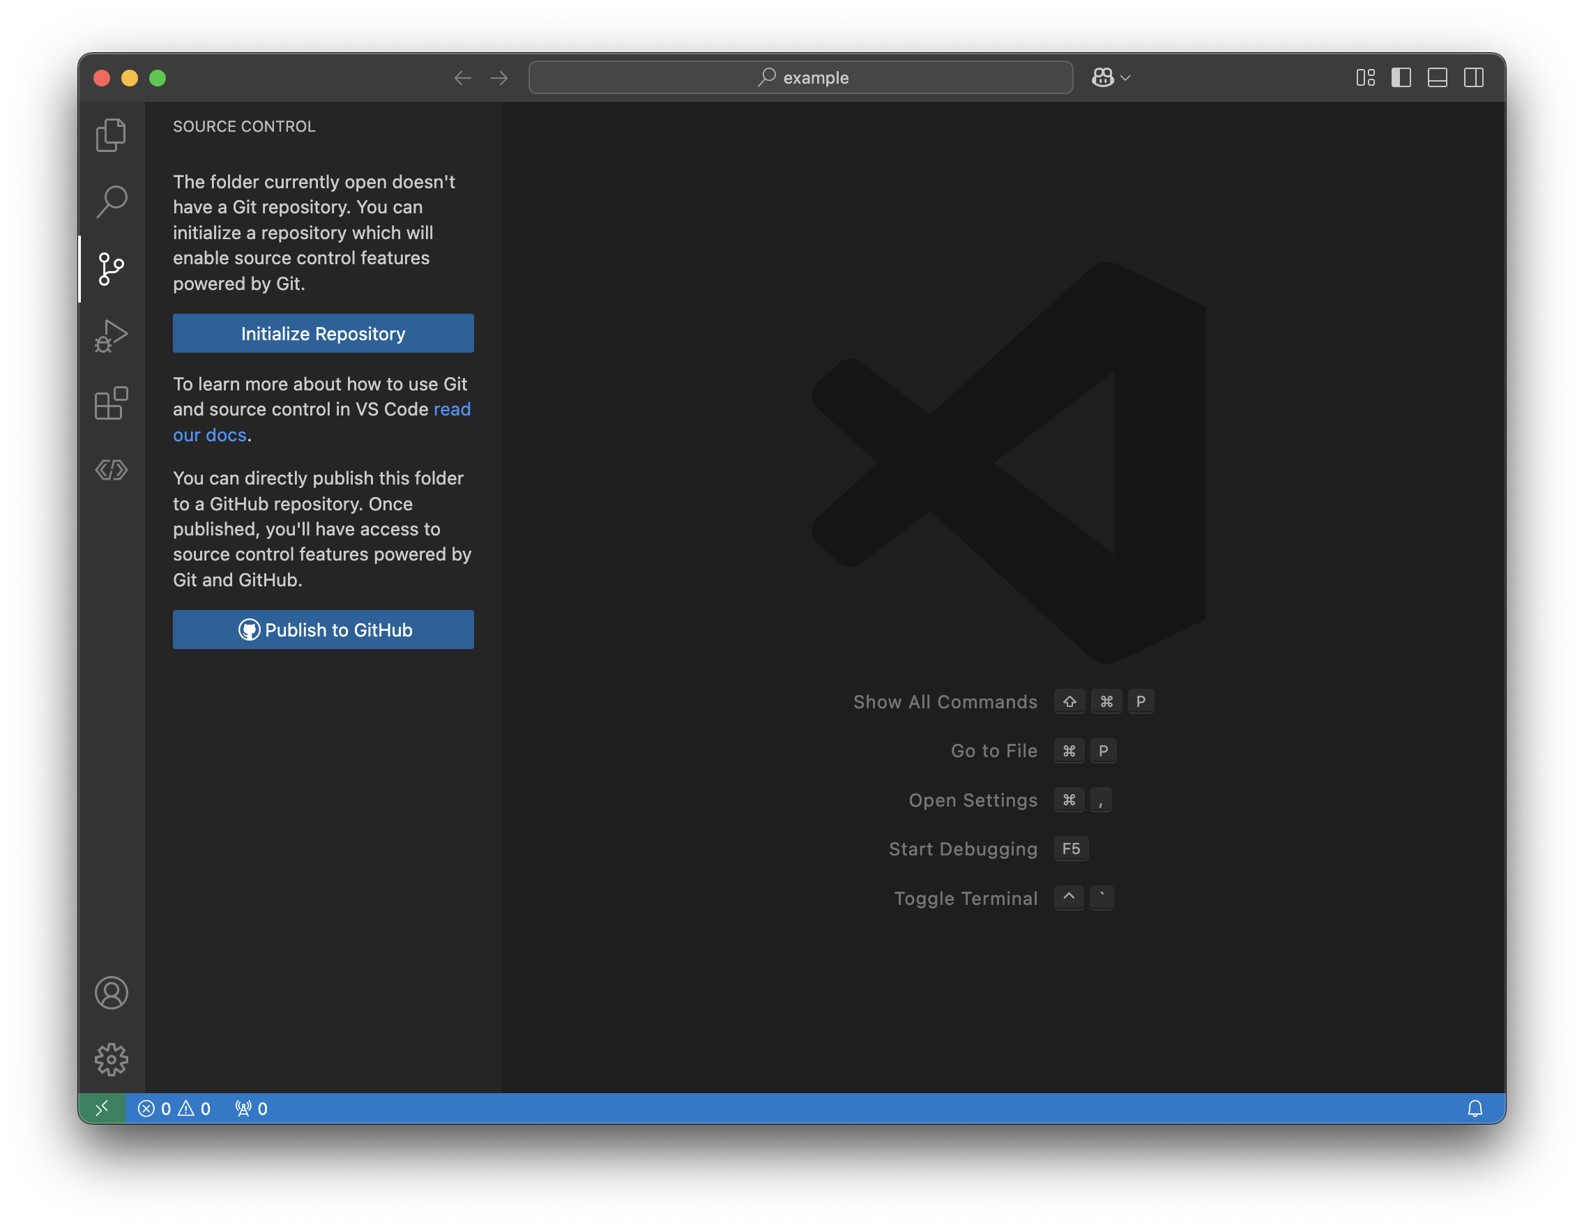Toggle the secondary side bar
Viewport: 1584px width, 1227px height.
coord(1474,77)
